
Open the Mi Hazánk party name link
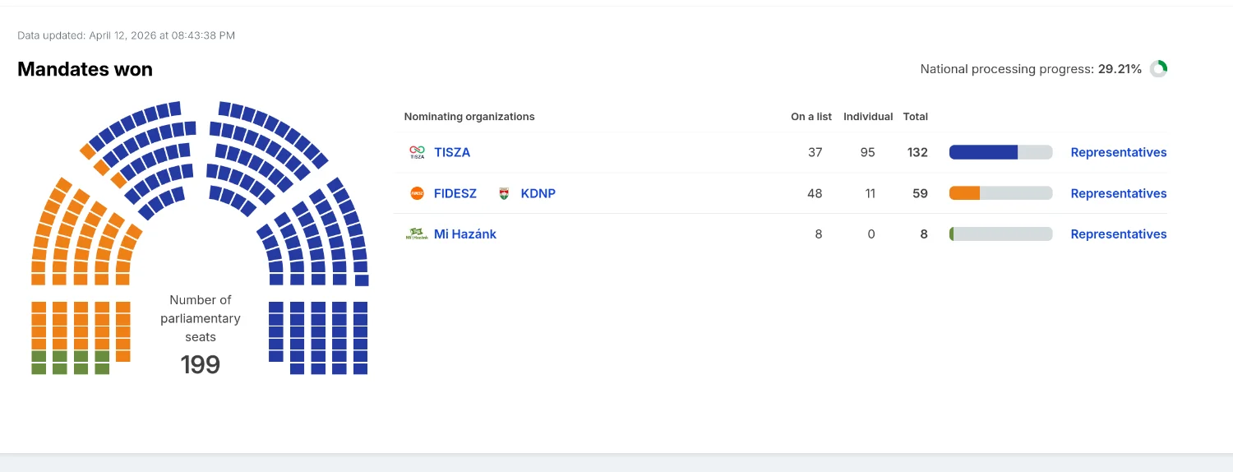(465, 234)
